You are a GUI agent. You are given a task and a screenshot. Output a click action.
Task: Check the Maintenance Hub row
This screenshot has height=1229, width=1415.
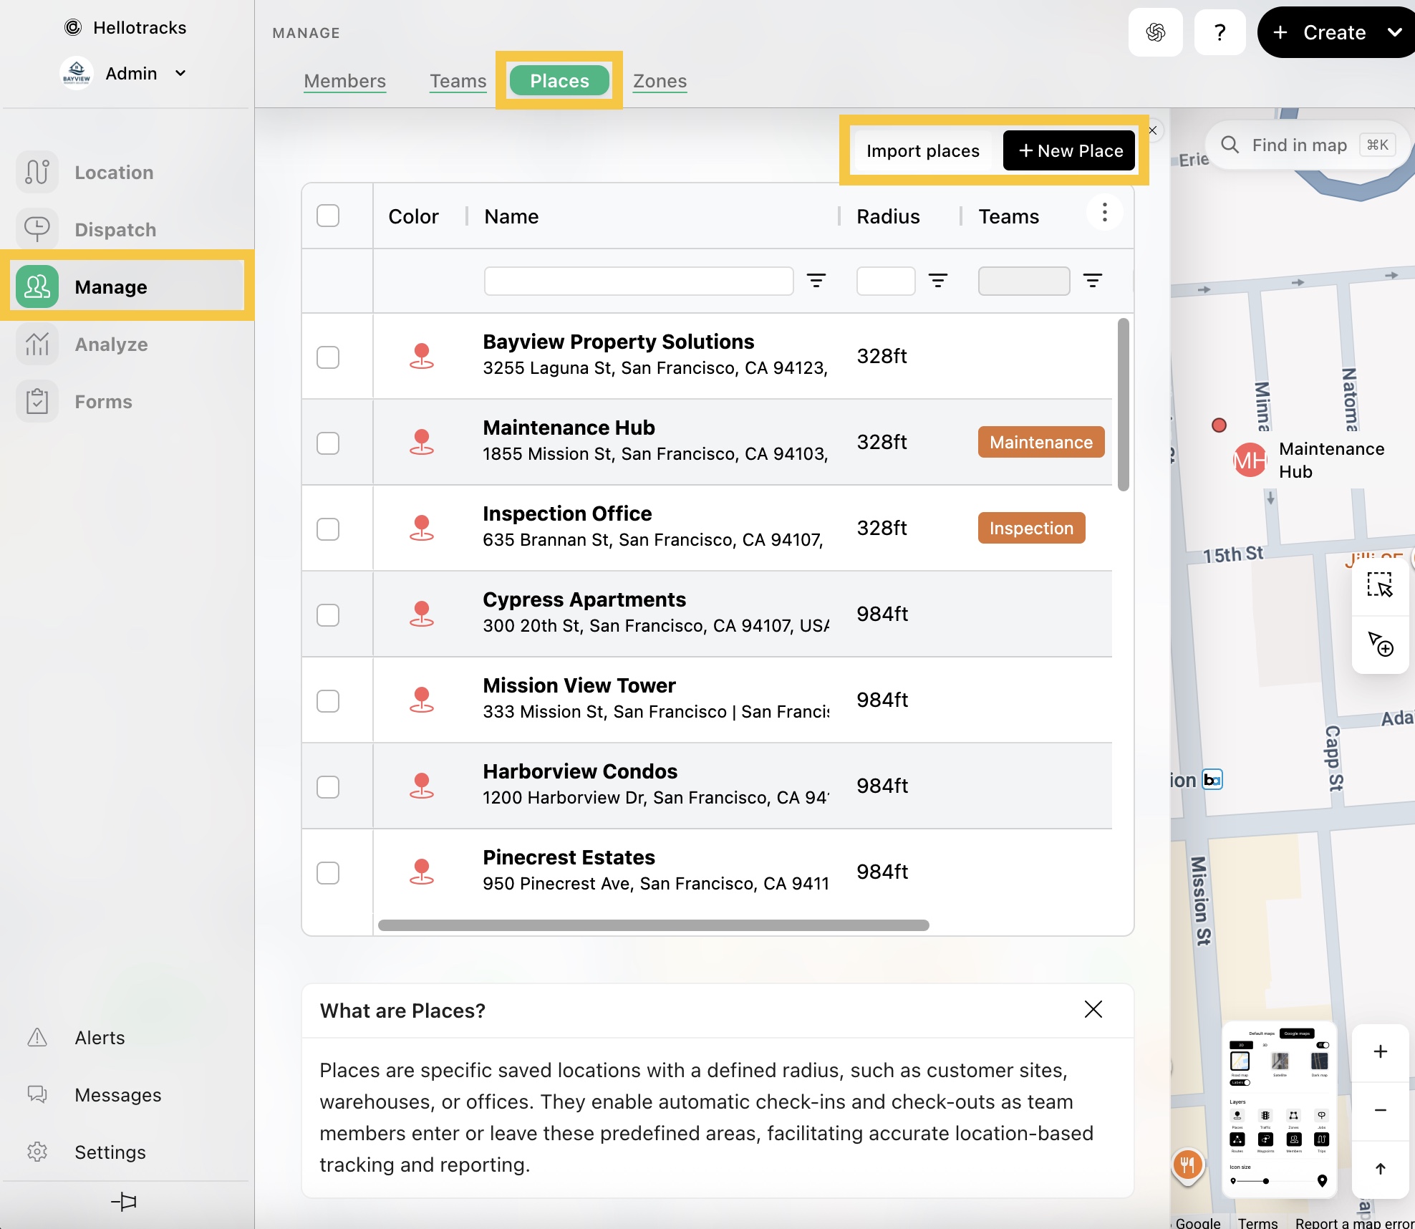point(328,443)
